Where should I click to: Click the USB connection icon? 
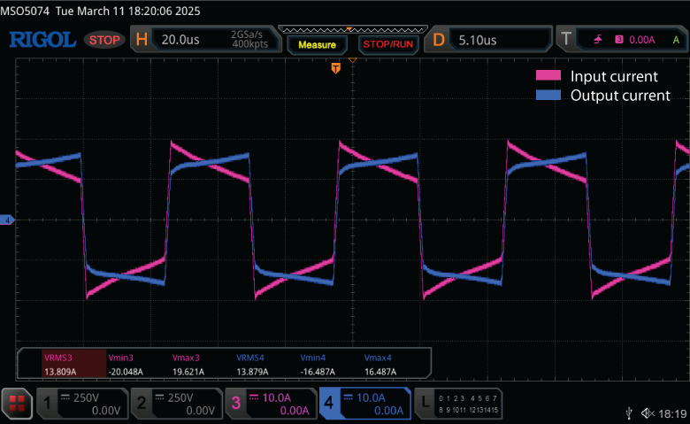pos(628,412)
